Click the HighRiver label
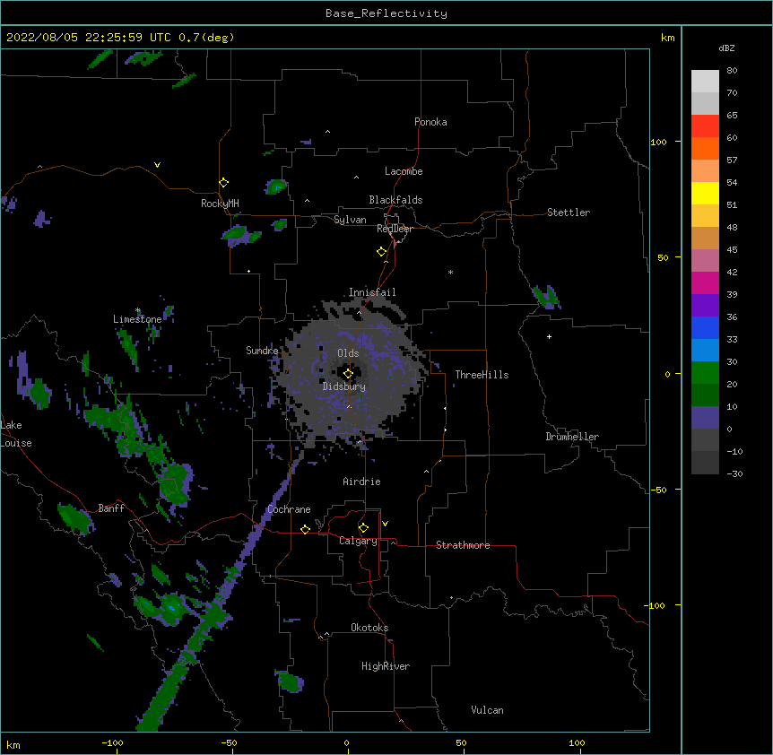This screenshot has width=773, height=755. pos(386,666)
